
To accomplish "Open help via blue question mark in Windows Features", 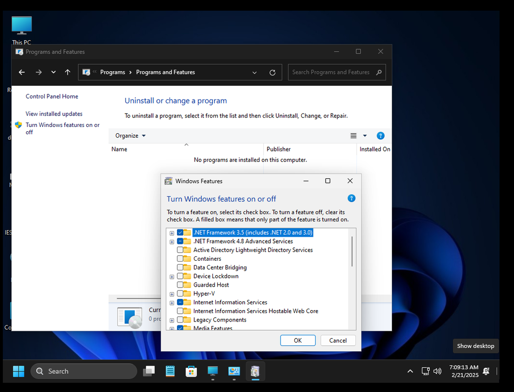I will (351, 198).
